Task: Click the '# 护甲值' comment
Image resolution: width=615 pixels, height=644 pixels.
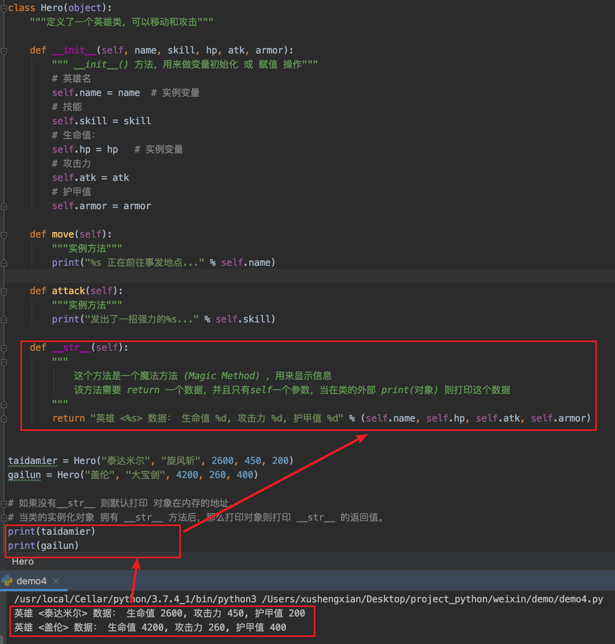Action: (72, 192)
